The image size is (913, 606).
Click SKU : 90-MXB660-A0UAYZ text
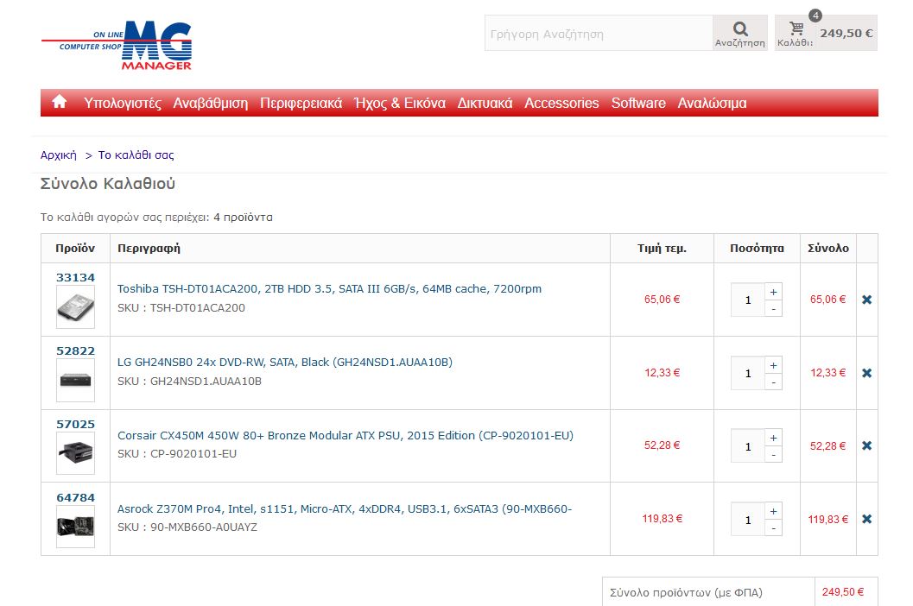coord(187,527)
